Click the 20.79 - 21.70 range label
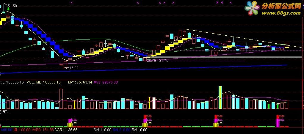 [157, 61]
